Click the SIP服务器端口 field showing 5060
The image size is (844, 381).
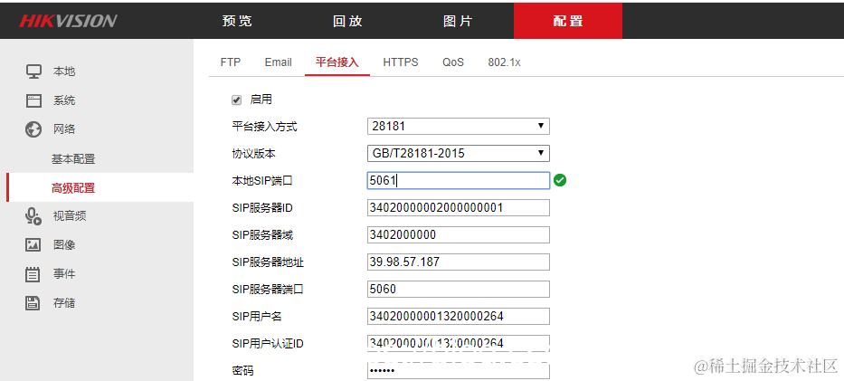458,289
